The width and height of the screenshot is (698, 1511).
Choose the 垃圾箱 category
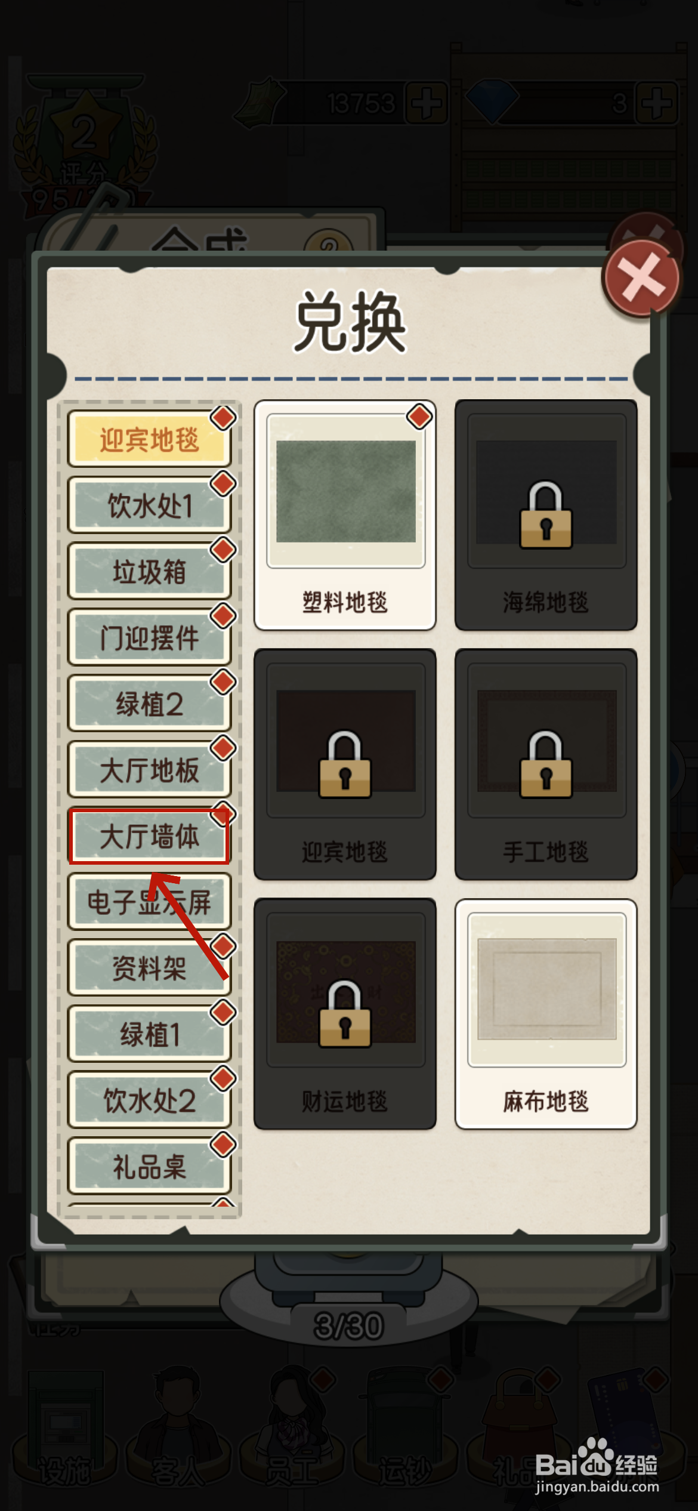point(149,571)
